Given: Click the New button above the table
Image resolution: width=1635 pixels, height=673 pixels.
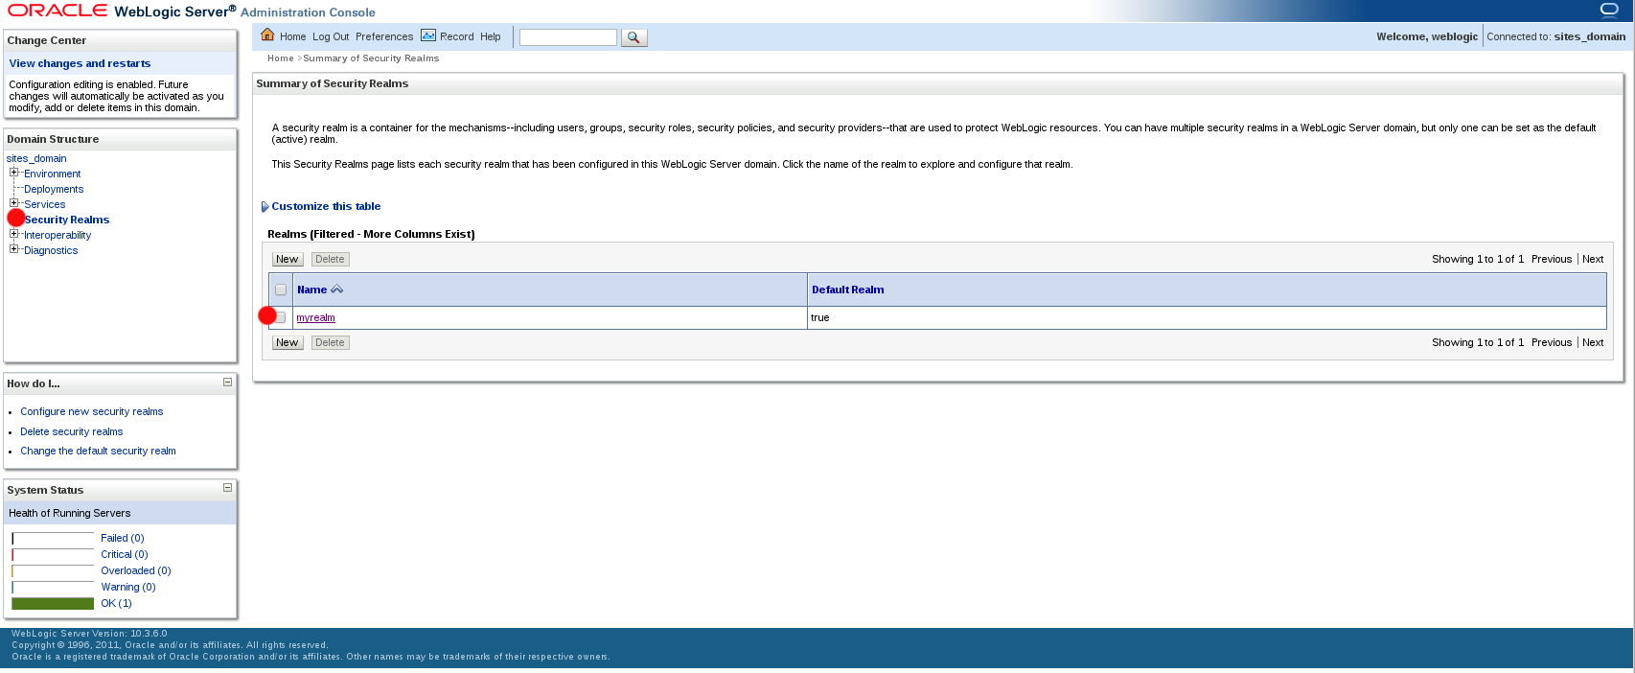Looking at the screenshot, I should point(288,259).
